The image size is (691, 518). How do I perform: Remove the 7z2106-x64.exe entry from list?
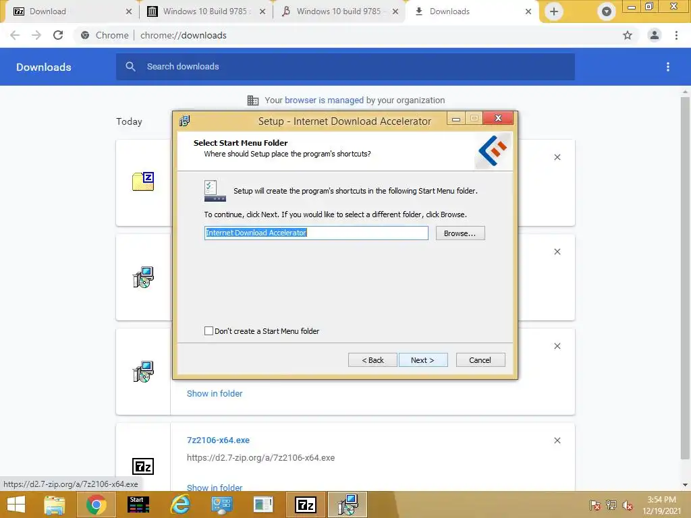[x=557, y=440]
